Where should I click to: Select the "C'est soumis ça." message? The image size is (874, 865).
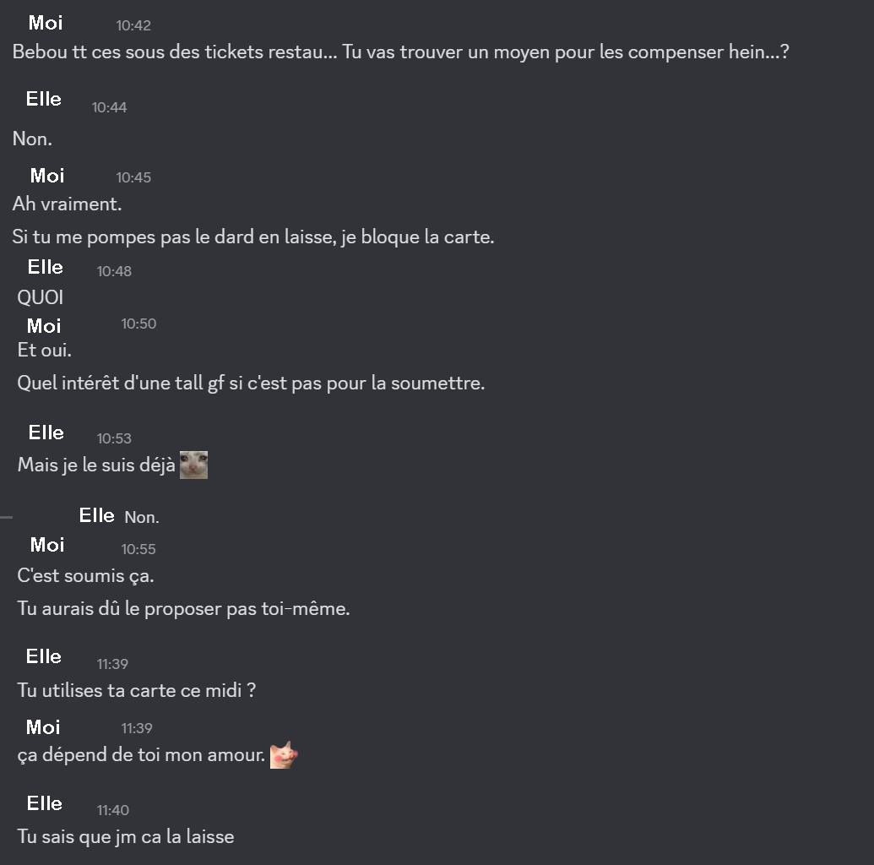point(85,575)
